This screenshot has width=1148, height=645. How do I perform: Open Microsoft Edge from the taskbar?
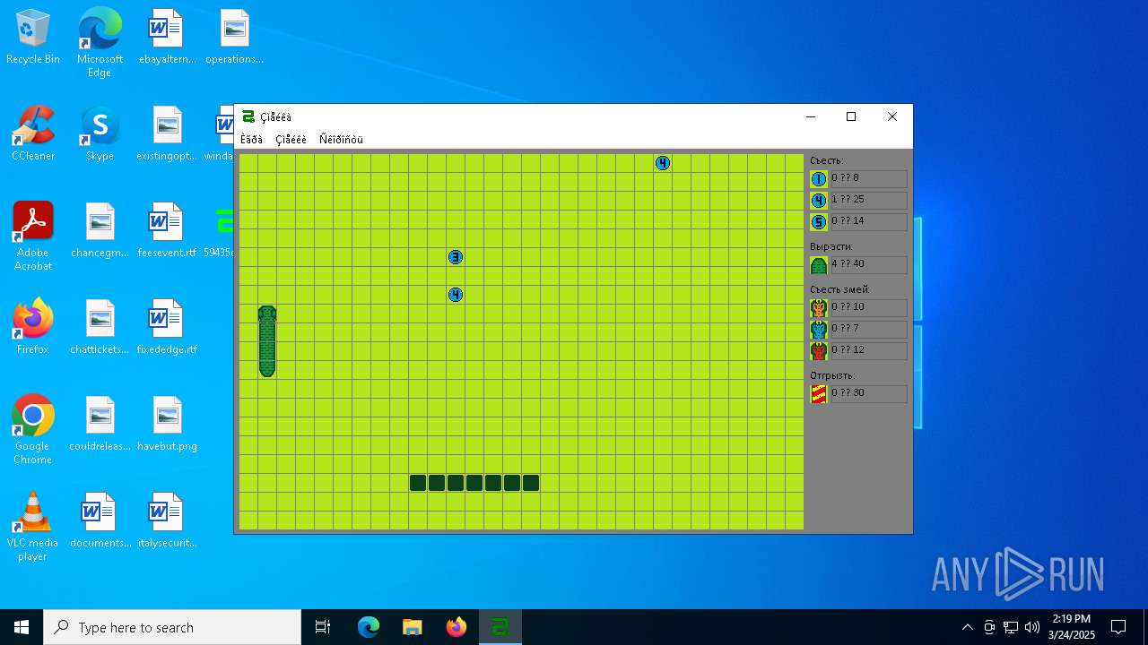[369, 627]
